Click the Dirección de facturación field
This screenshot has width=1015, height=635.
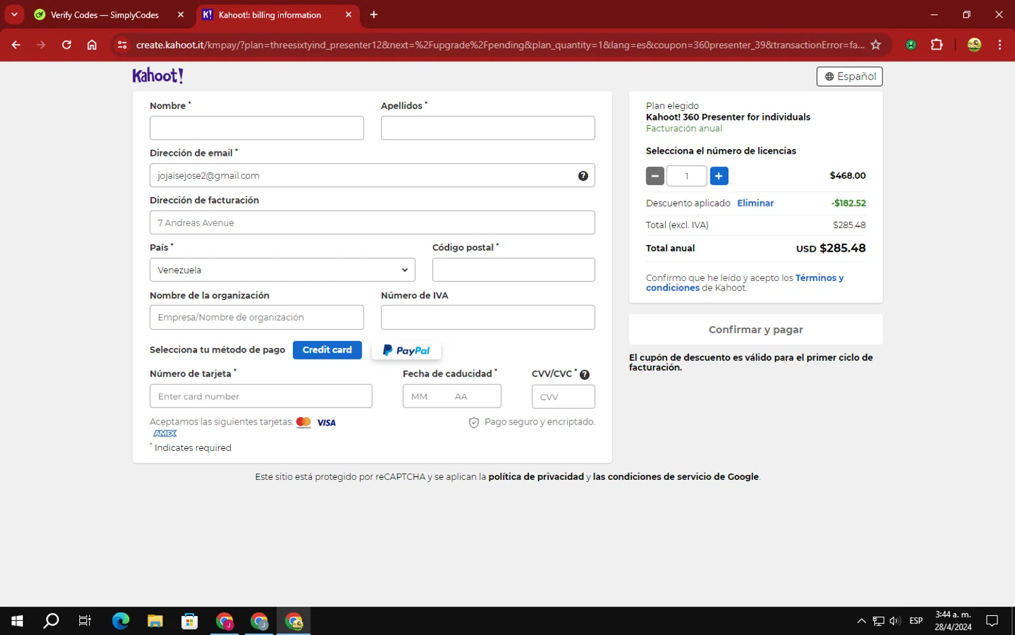click(x=372, y=223)
